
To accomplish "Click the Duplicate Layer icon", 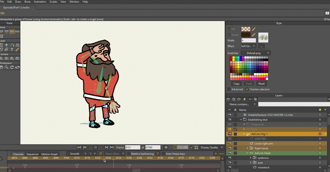I will click(x=234, y=99).
